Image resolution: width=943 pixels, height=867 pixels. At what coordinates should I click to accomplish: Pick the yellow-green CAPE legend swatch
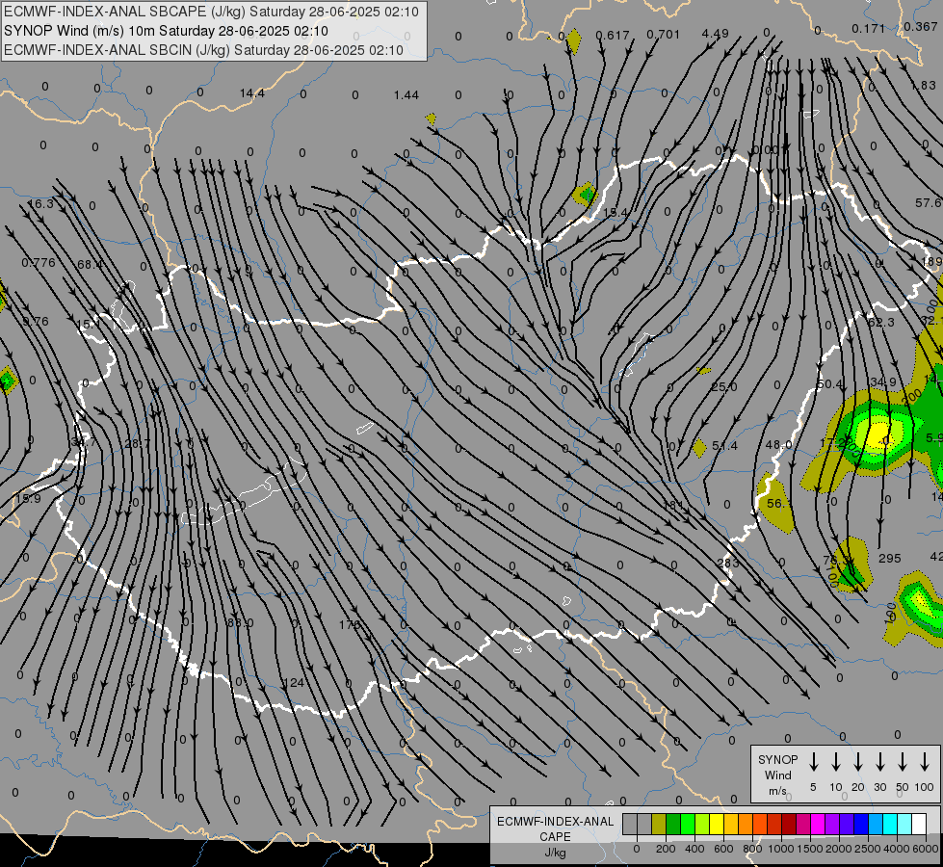pyautogui.click(x=702, y=825)
